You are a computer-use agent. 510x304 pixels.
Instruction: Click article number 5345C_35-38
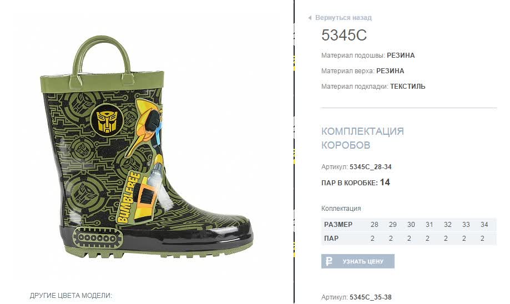(371, 297)
